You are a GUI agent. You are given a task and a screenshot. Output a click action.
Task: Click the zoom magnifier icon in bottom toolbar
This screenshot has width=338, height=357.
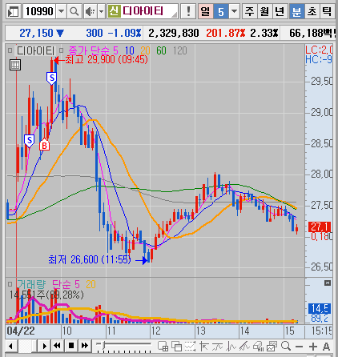pyautogui.click(x=286, y=346)
